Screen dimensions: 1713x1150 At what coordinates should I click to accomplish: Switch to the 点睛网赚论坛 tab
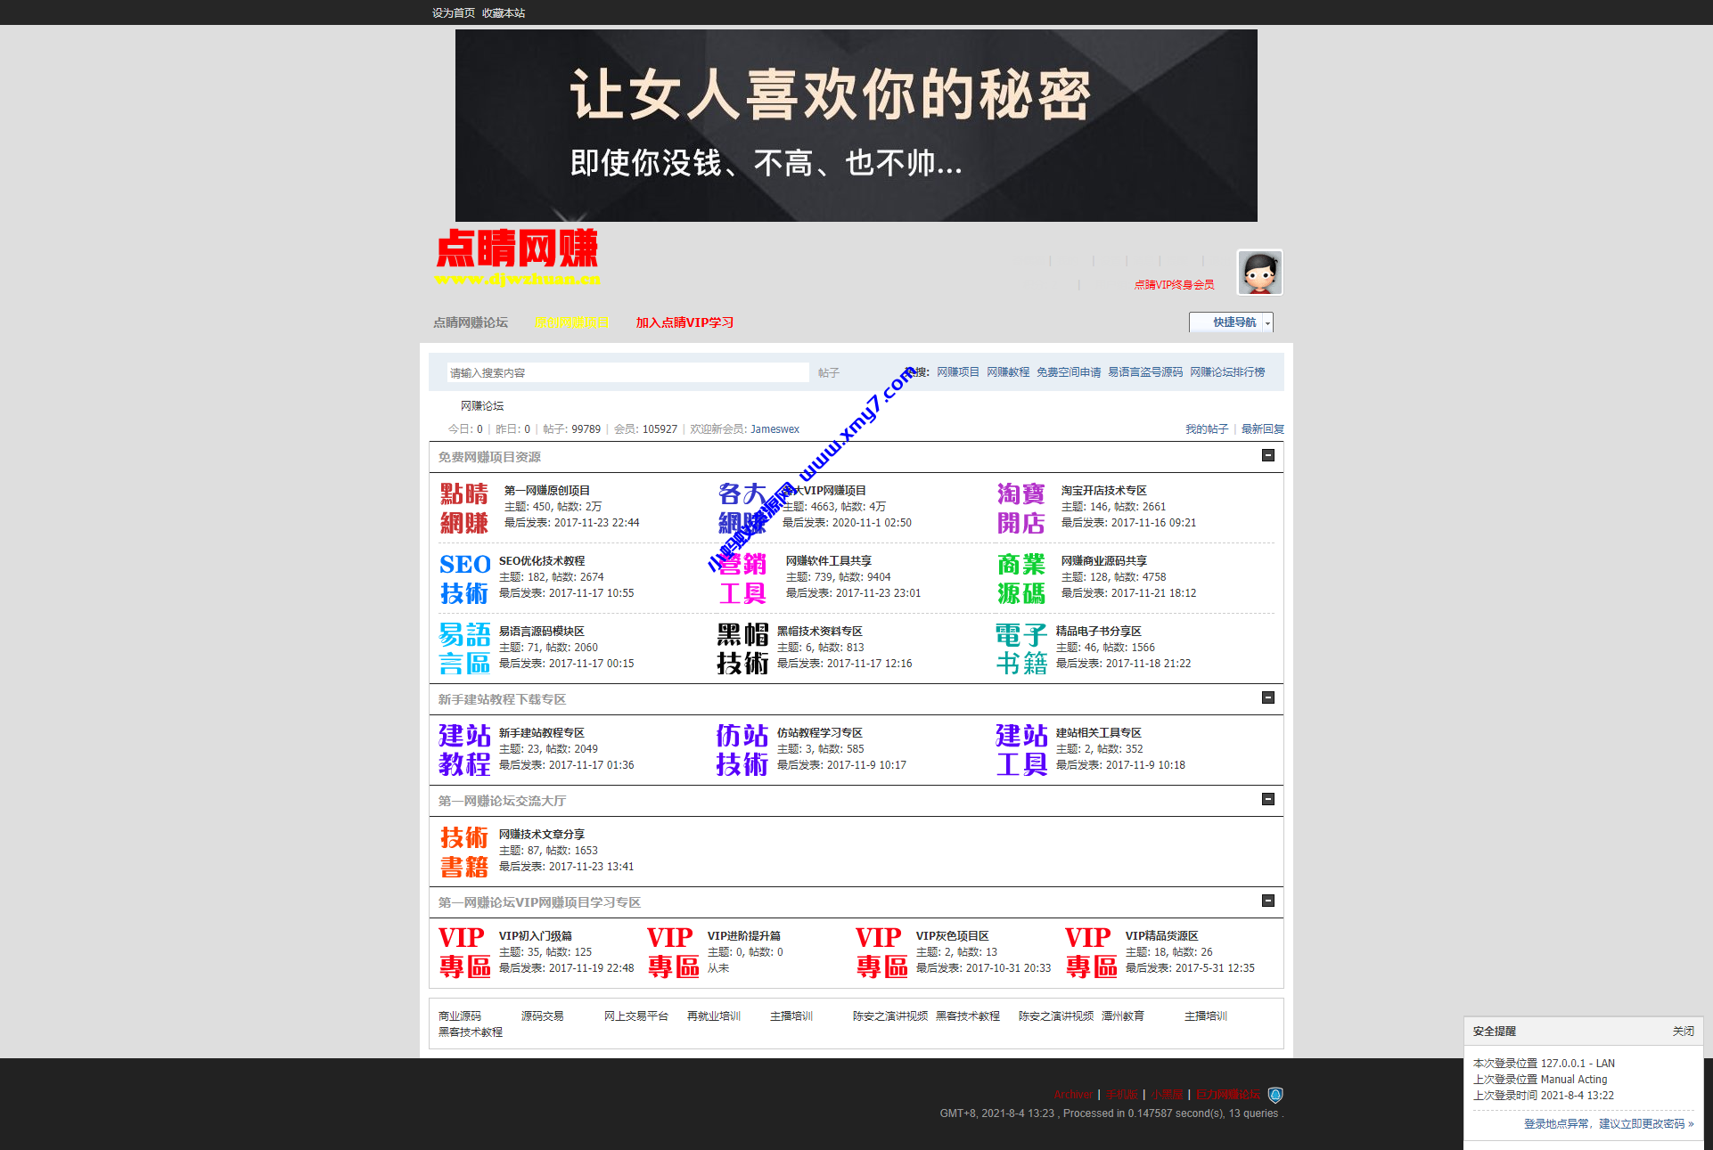coord(470,322)
